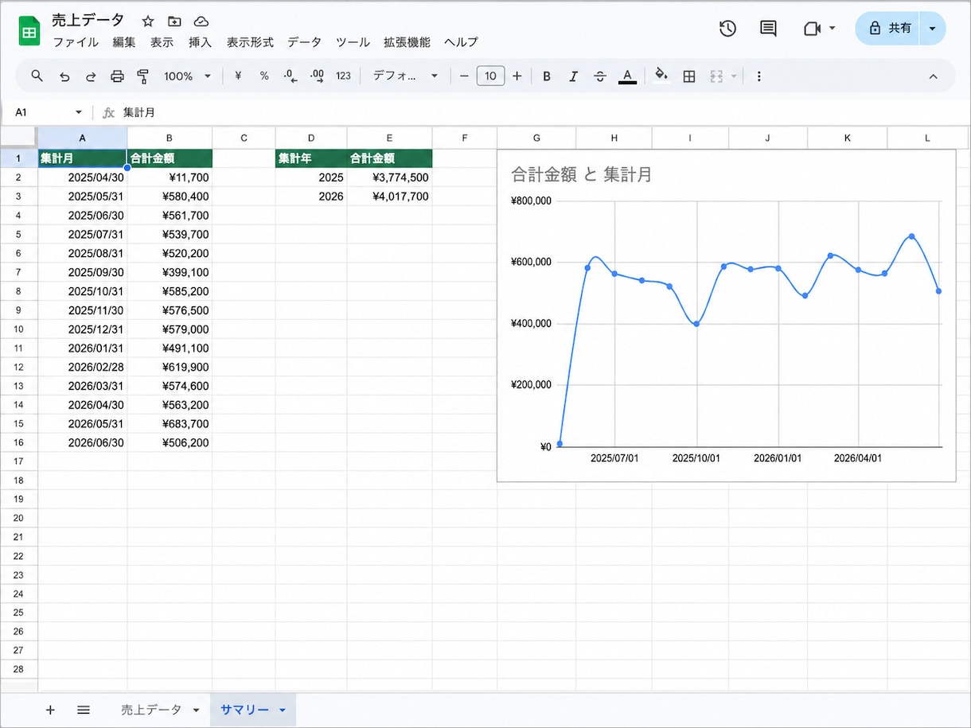The image size is (971, 728).
Task: Print the spreadsheet
Action: click(x=117, y=76)
